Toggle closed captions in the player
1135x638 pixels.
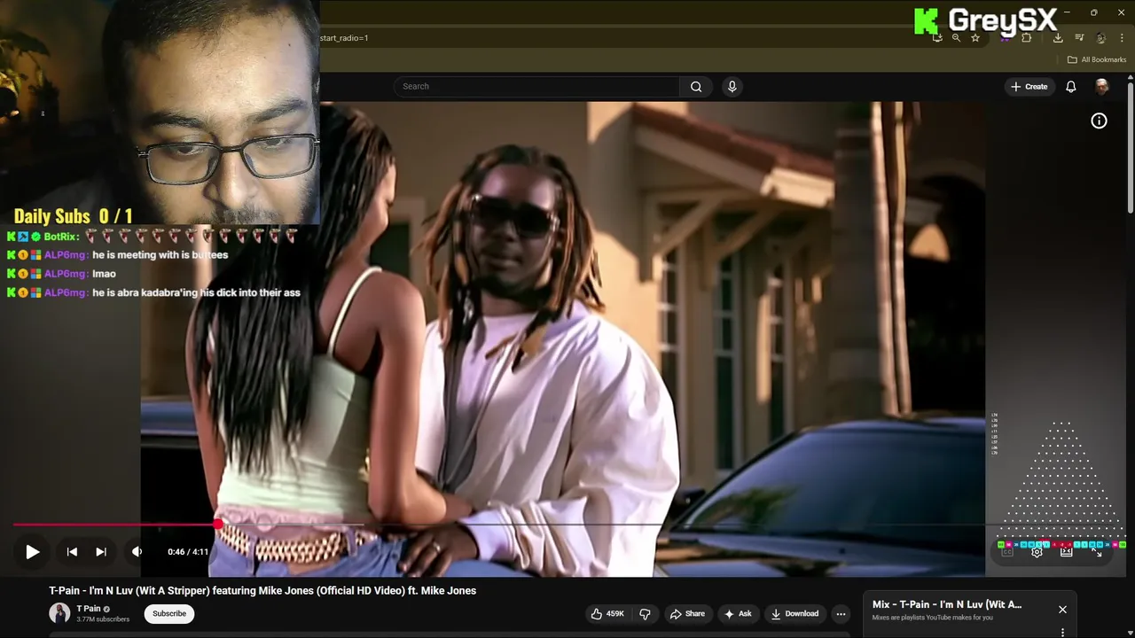(1007, 552)
